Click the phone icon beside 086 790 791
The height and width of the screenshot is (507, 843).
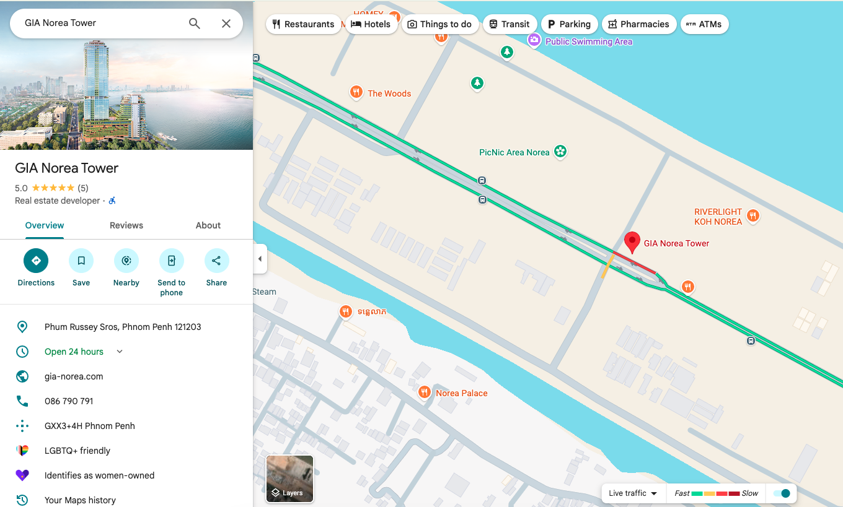click(x=22, y=401)
